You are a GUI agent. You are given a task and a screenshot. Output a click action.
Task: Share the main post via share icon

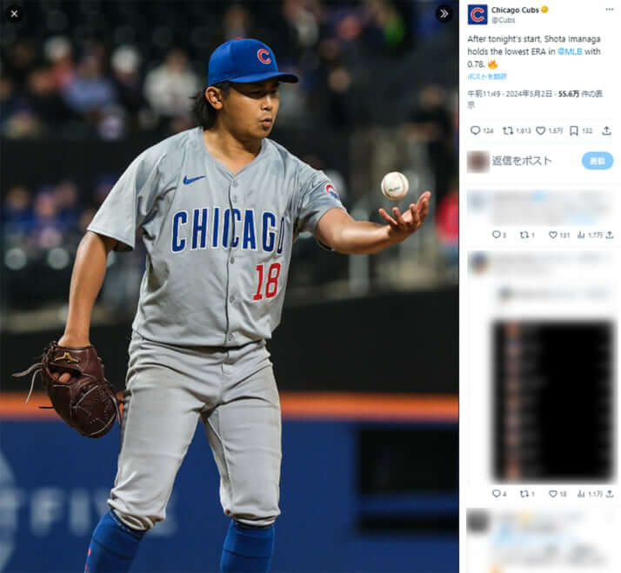[606, 130]
